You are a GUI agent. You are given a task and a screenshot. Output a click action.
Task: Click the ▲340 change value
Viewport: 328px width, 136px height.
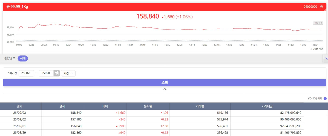pyautogui.click(x=122, y=120)
